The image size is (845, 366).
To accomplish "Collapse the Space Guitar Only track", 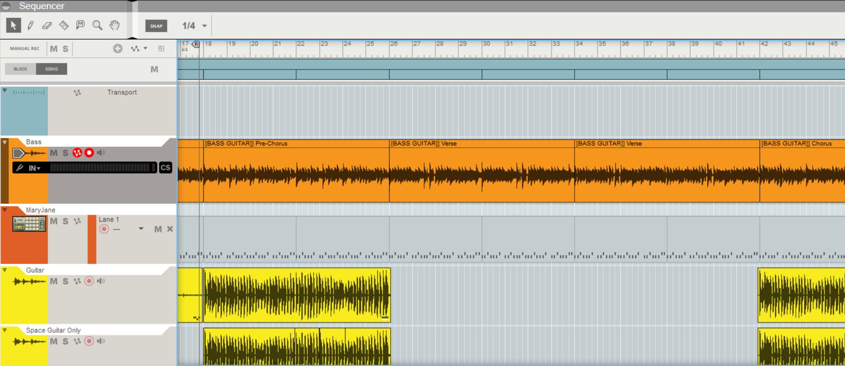I will pyautogui.click(x=4, y=330).
